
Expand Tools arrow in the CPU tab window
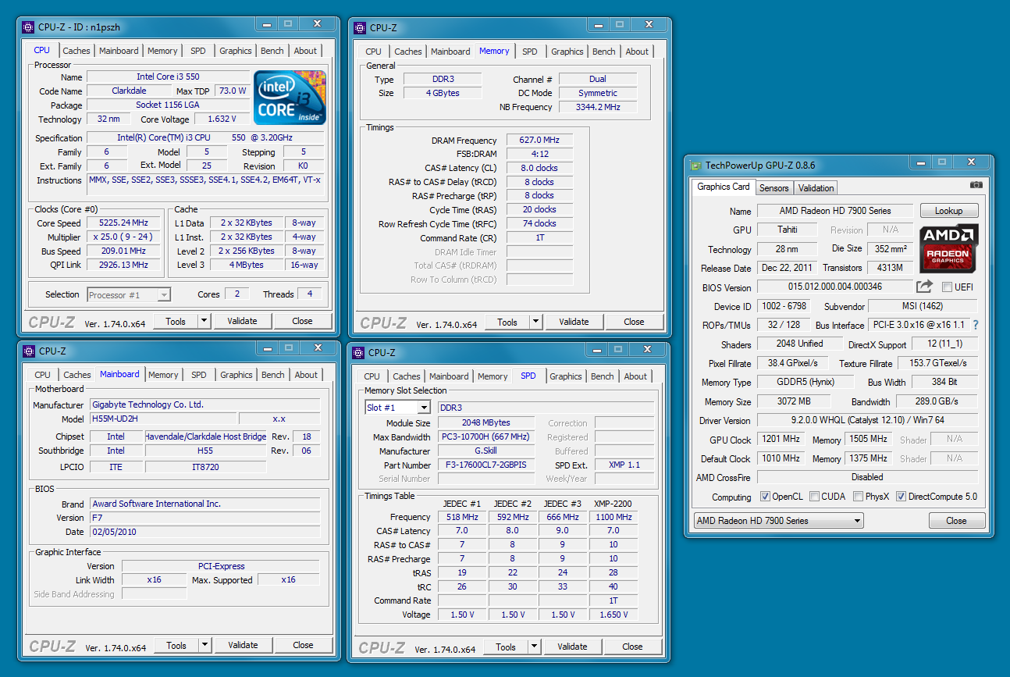pos(204,321)
